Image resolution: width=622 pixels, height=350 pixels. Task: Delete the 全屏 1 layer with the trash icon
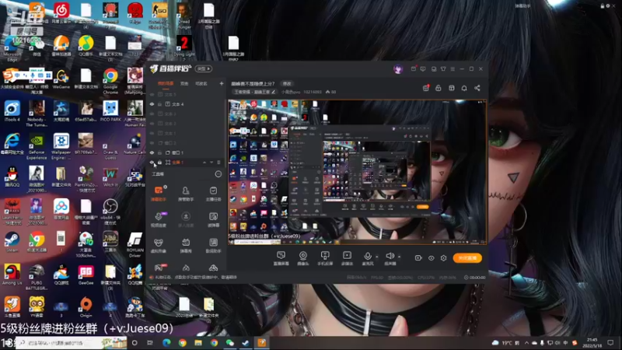click(218, 163)
